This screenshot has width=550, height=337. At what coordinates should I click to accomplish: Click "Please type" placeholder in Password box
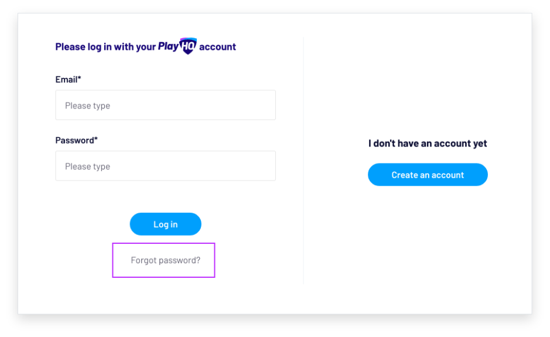point(87,167)
